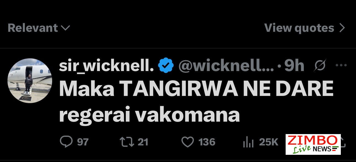This screenshot has height=162, width=356.
Task: Tap the repost arrows icon
Action: point(127,142)
